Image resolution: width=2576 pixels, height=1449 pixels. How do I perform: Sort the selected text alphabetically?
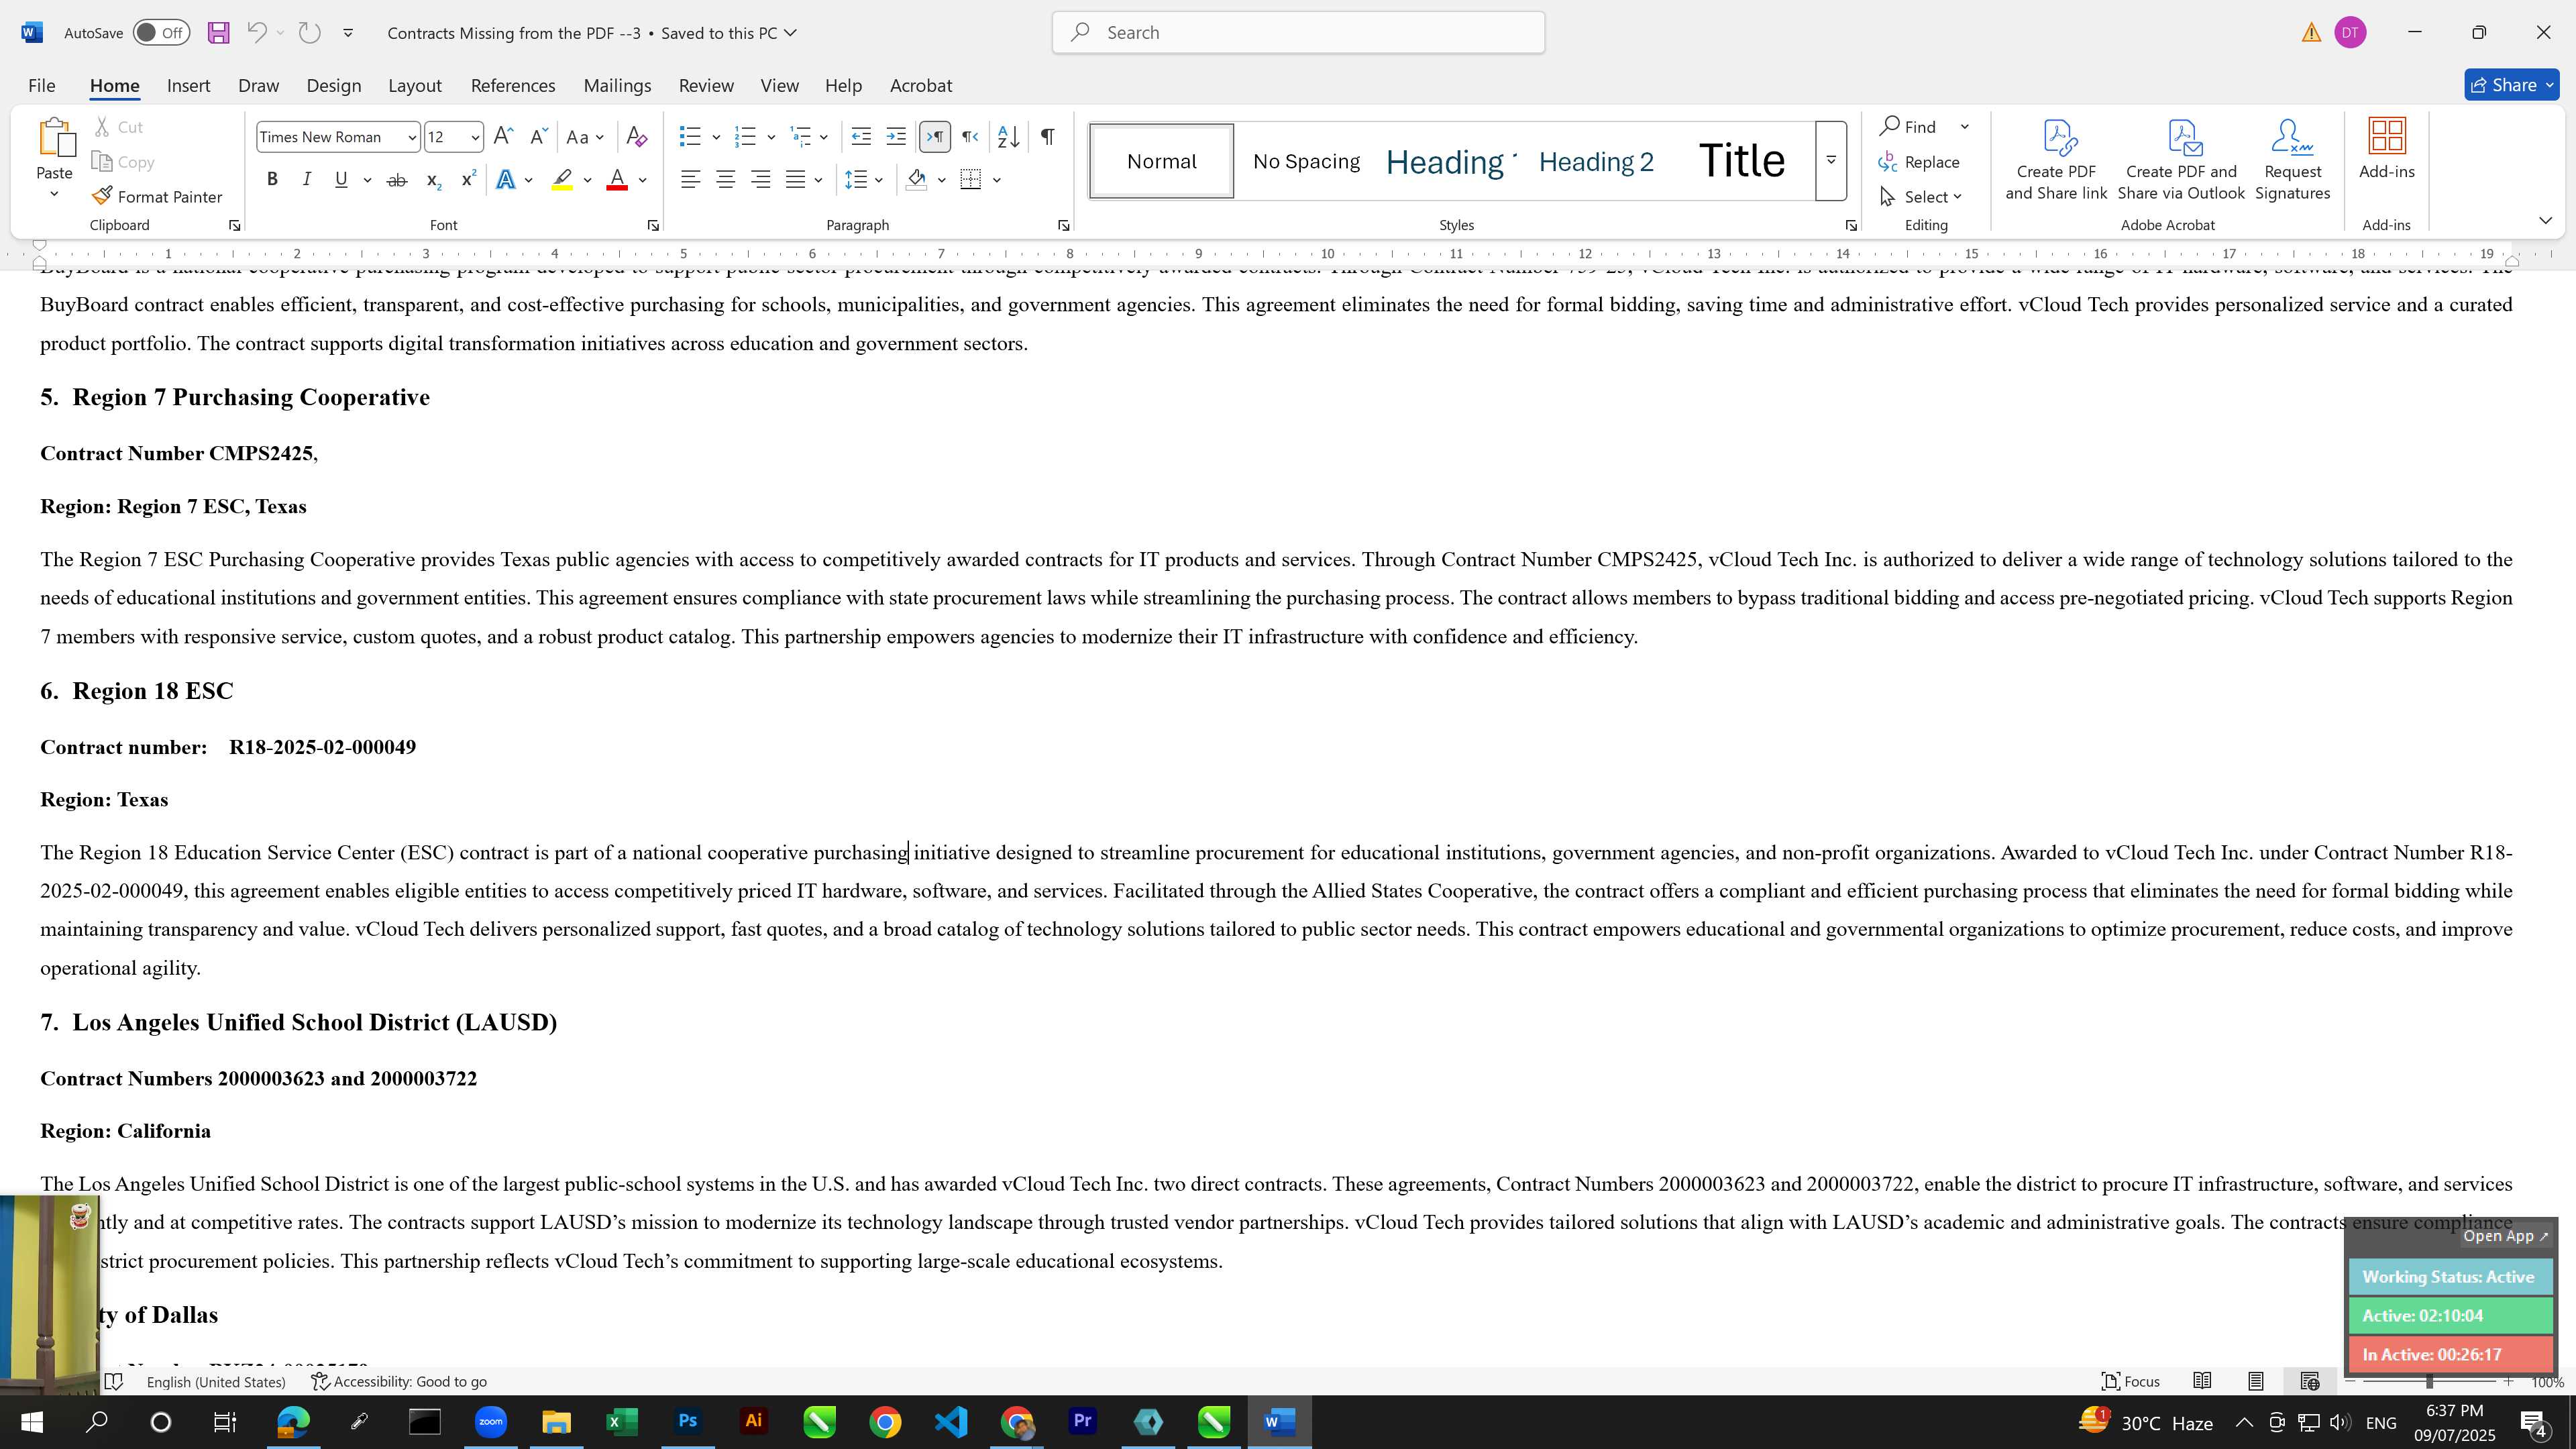pyautogui.click(x=1008, y=137)
